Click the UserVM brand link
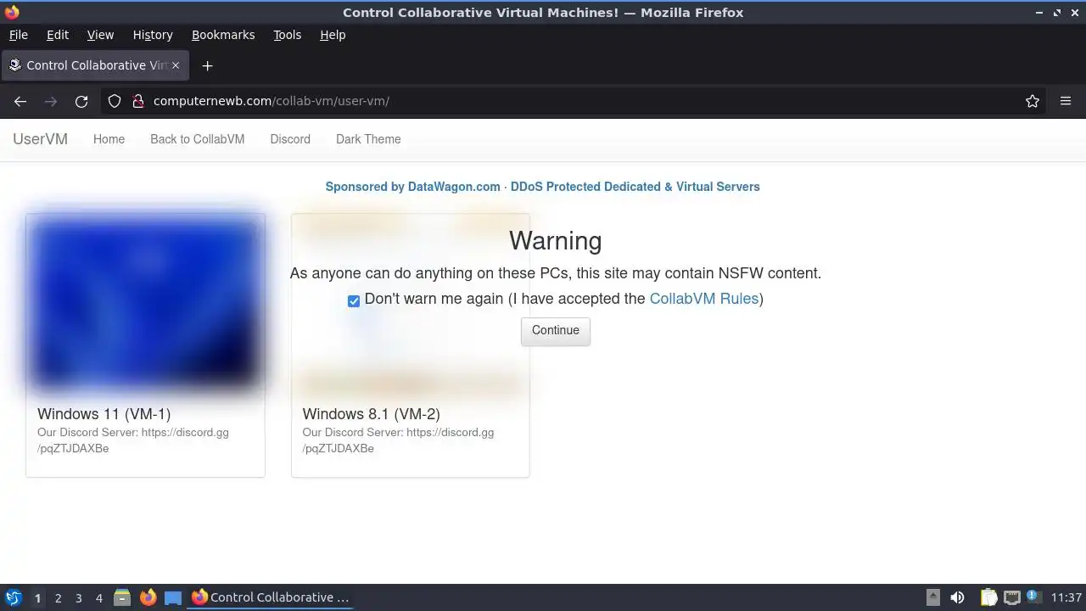 [x=40, y=139]
